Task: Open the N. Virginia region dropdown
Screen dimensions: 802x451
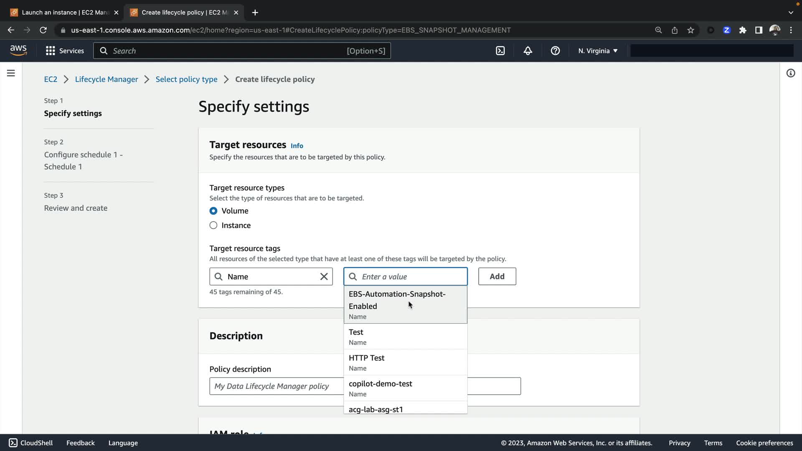Action: tap(598, 51)
